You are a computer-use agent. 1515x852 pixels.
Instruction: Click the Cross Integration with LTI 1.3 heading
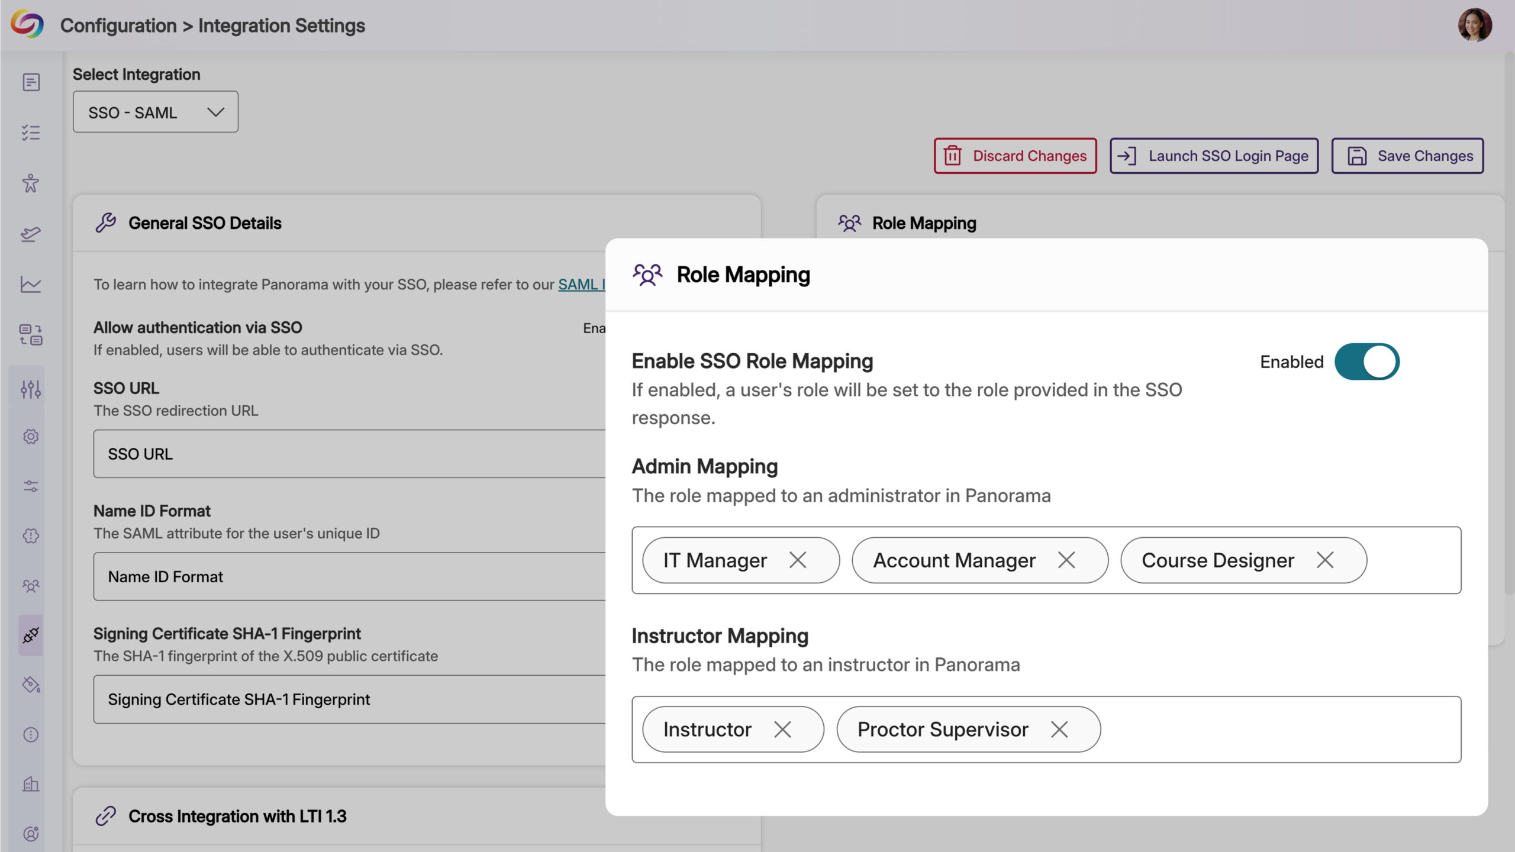[237, 816]
